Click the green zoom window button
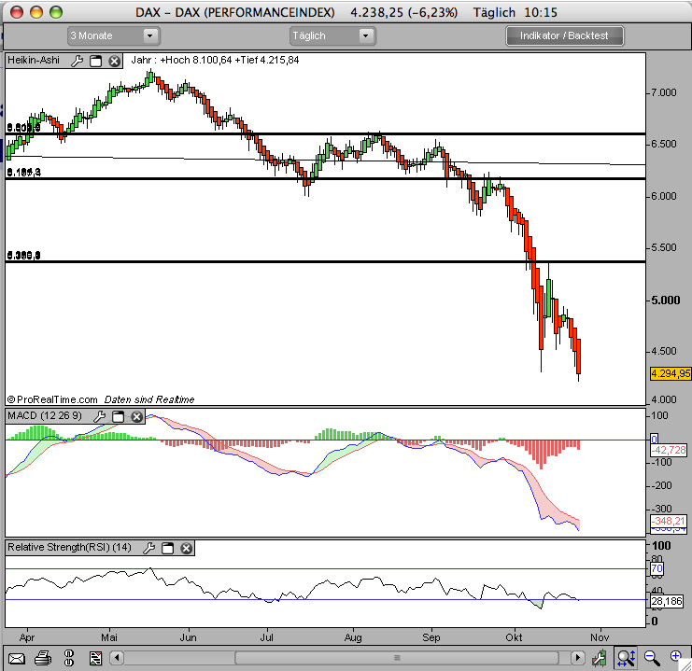Image resolution: width=692 pixels, height=671 pixels. pos(56,12)
